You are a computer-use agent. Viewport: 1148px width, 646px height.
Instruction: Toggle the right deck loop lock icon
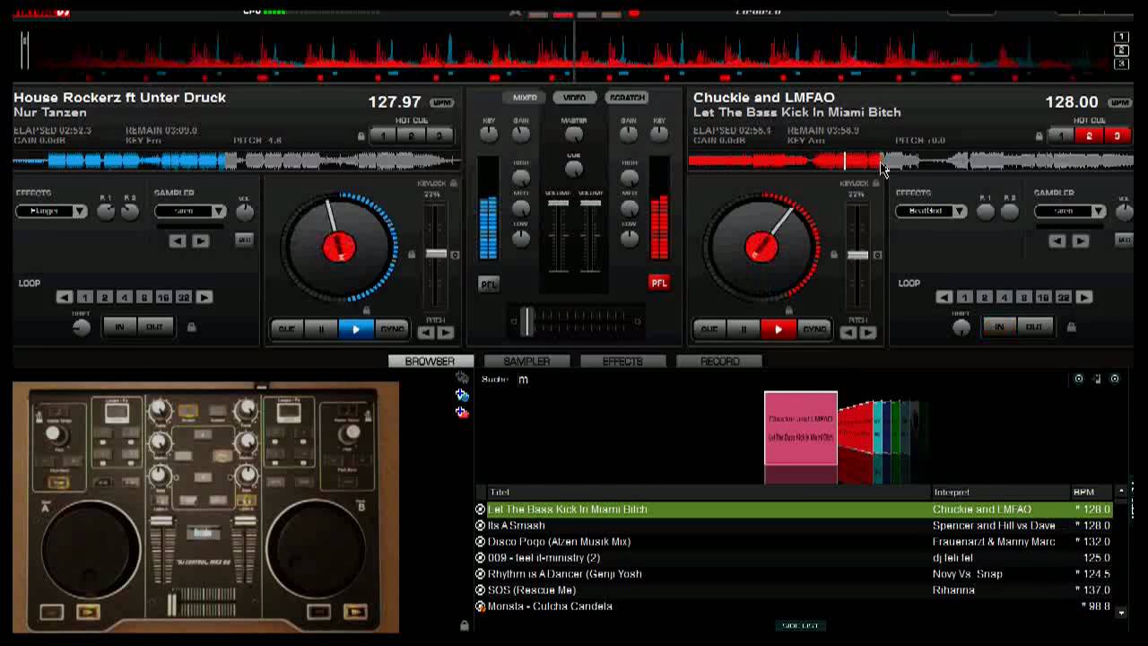tap(1071, 327)
